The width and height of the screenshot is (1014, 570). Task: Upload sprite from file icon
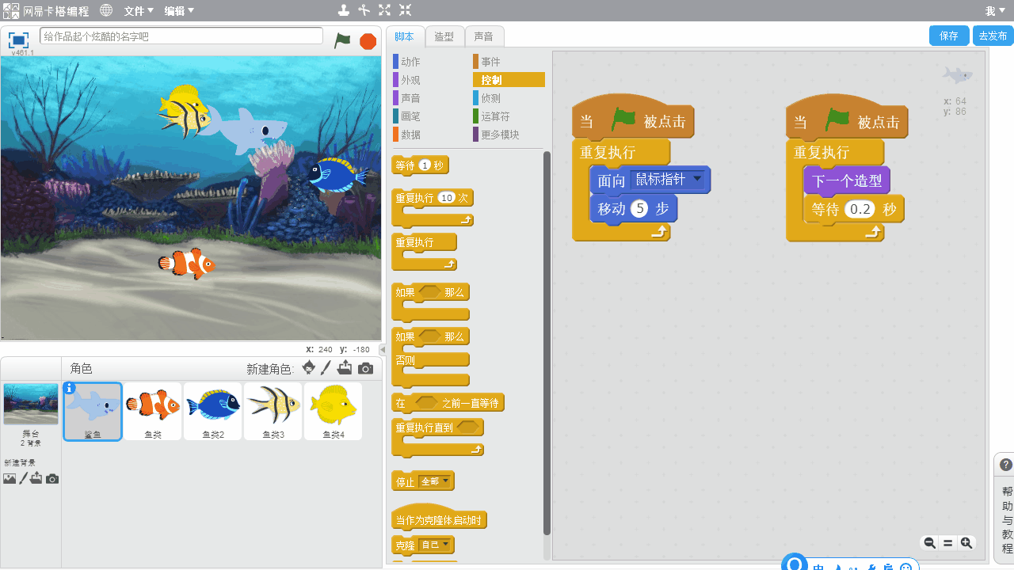345,368
